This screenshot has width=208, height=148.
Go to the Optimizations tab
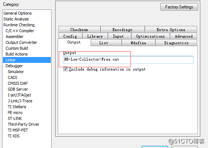coord(151,36)
